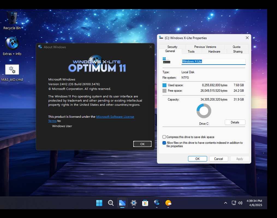Click the Drive C usage donut chart
Viewport: 277px width, 218px height.
[204, 111]
